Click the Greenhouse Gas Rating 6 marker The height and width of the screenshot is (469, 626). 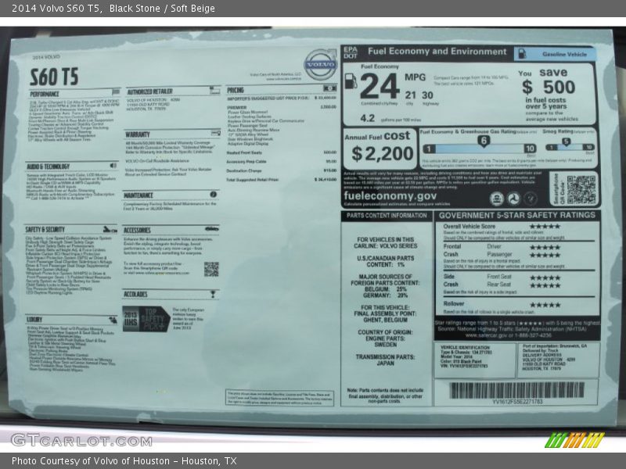tap(484, 141)
